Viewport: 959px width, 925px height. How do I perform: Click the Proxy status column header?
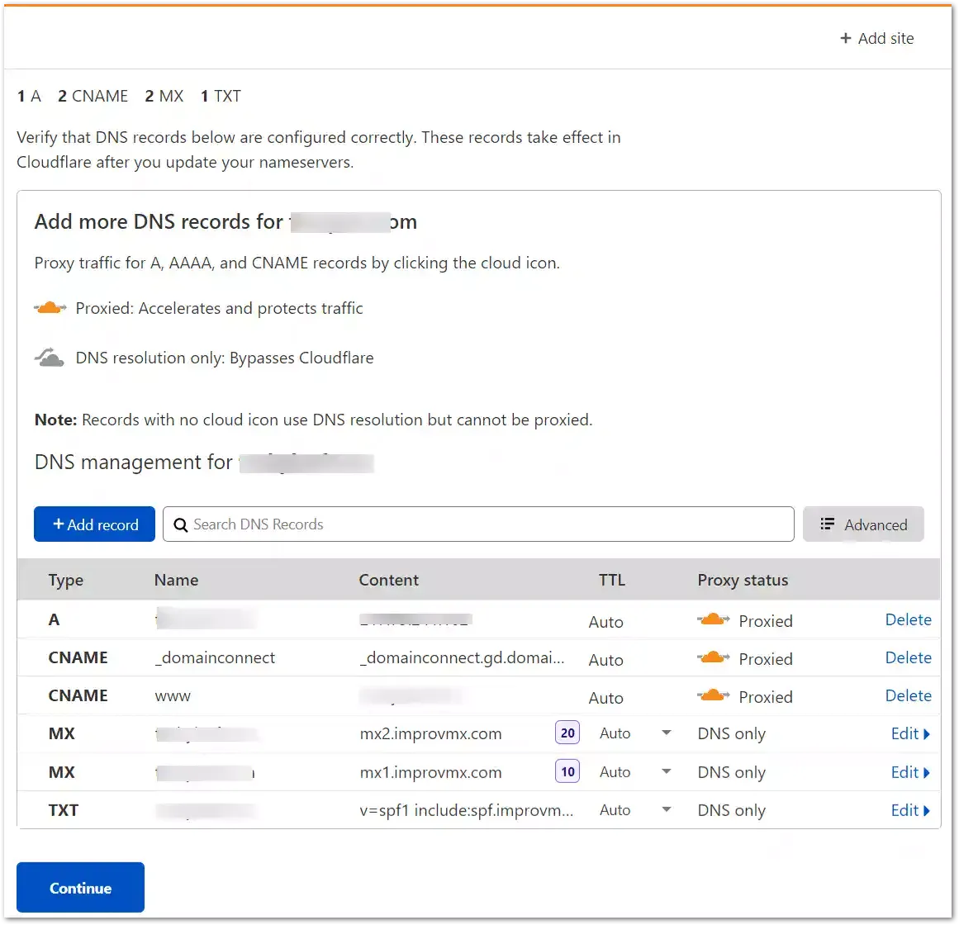click(x=743, y=580)
